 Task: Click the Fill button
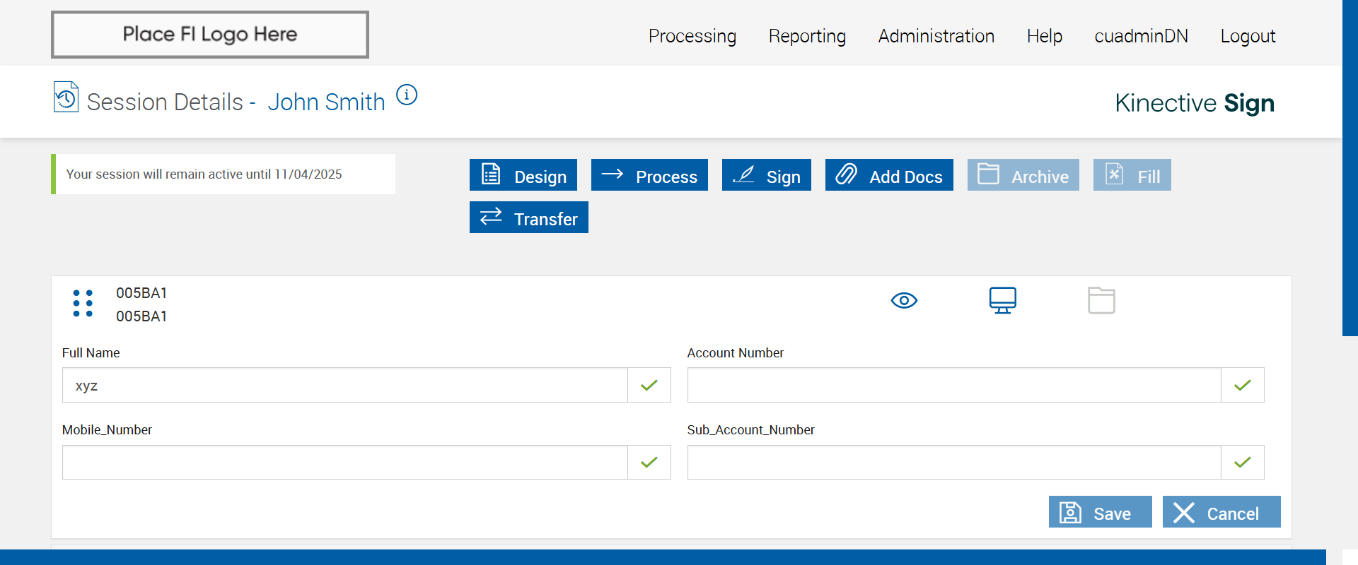click(1132, 175)
